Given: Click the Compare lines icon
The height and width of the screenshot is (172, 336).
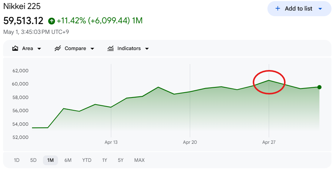Looking at the screenshot, I should click(57, 49).
